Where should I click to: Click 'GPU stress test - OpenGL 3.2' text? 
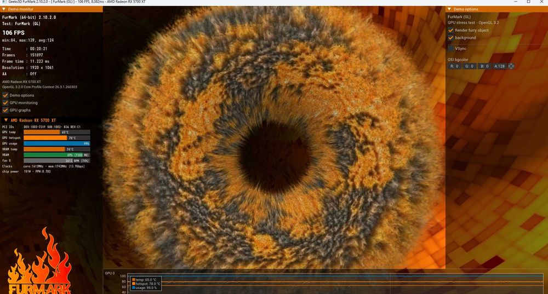point(473,22)
